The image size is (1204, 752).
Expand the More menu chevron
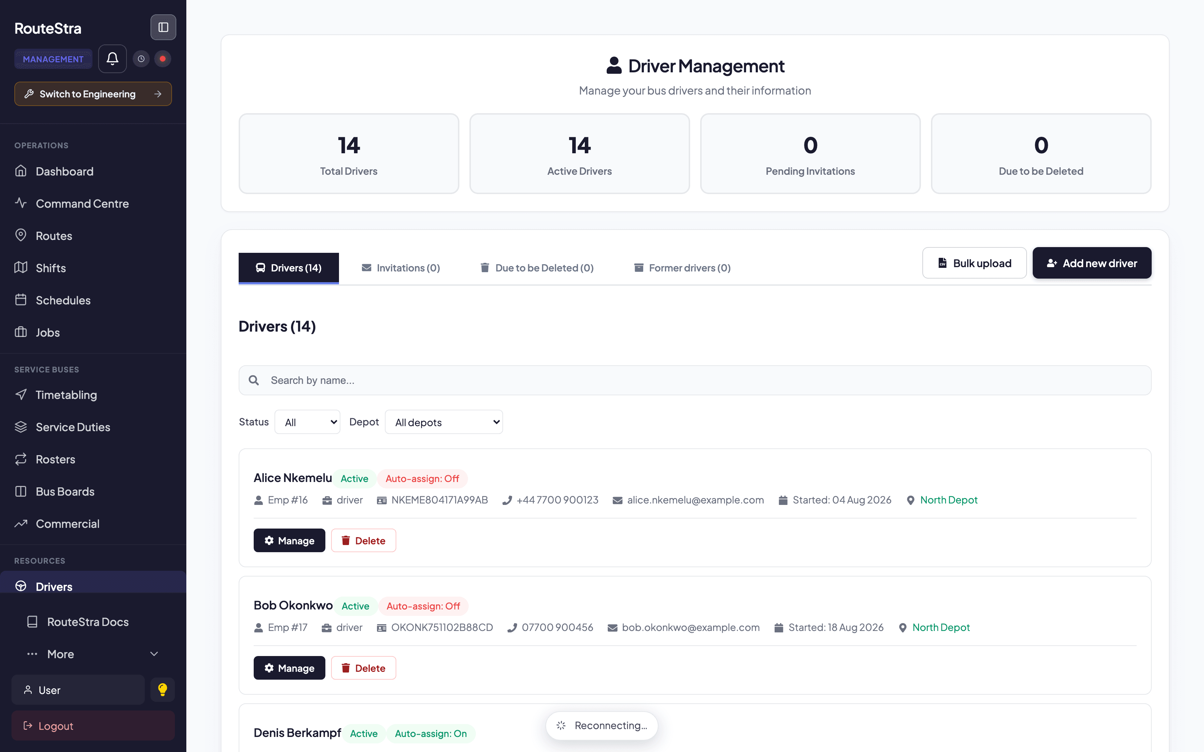click(x=154, y=654)
